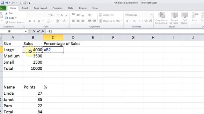
Task: Select Middle Align icon
Action: pyautogui.click(x=78, y=15)
